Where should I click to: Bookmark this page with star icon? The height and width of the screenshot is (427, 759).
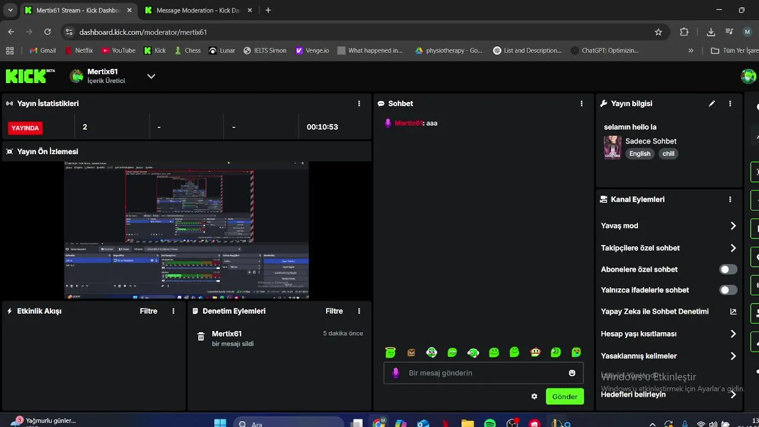658,32
